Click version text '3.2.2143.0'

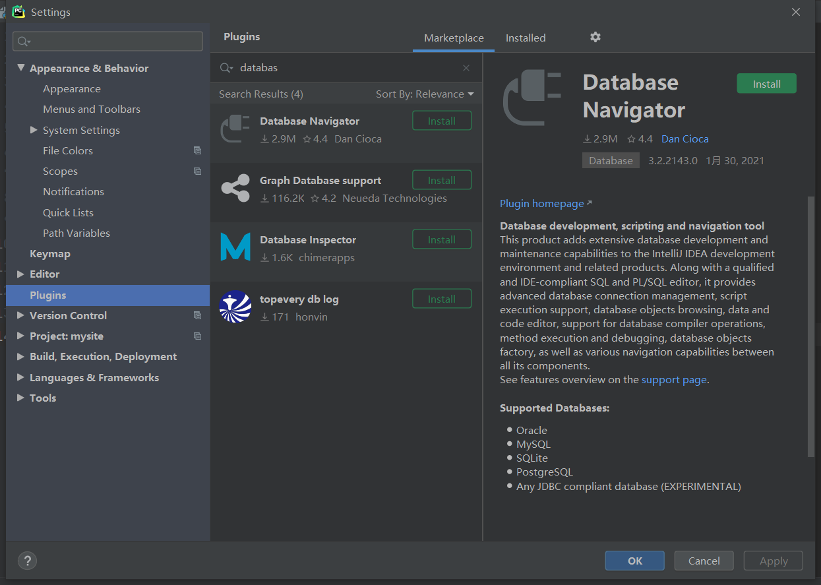pyautogui.click(x=673, y=160)
